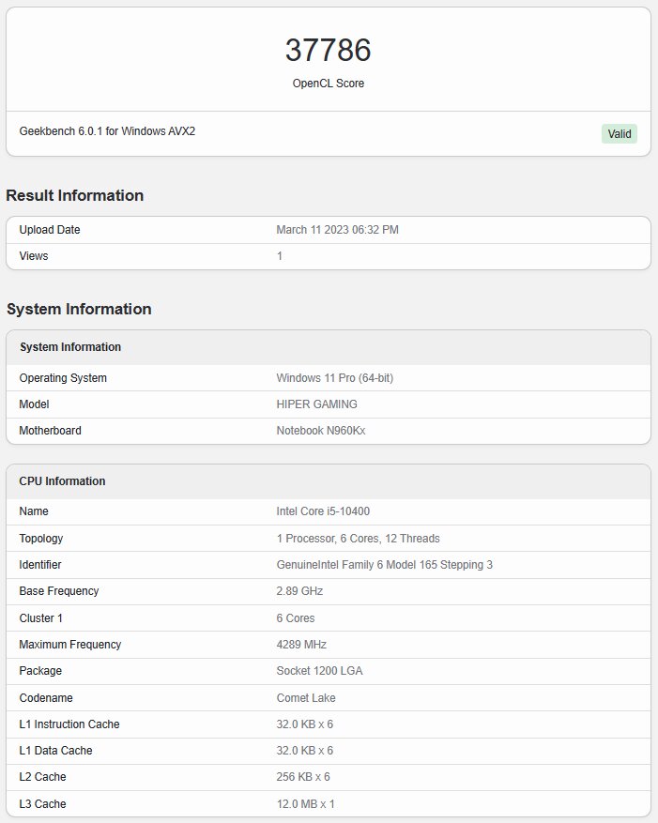Click the Comet Lake codename value
This screenshot has height=823, width=658.
[x=306, y=698]
